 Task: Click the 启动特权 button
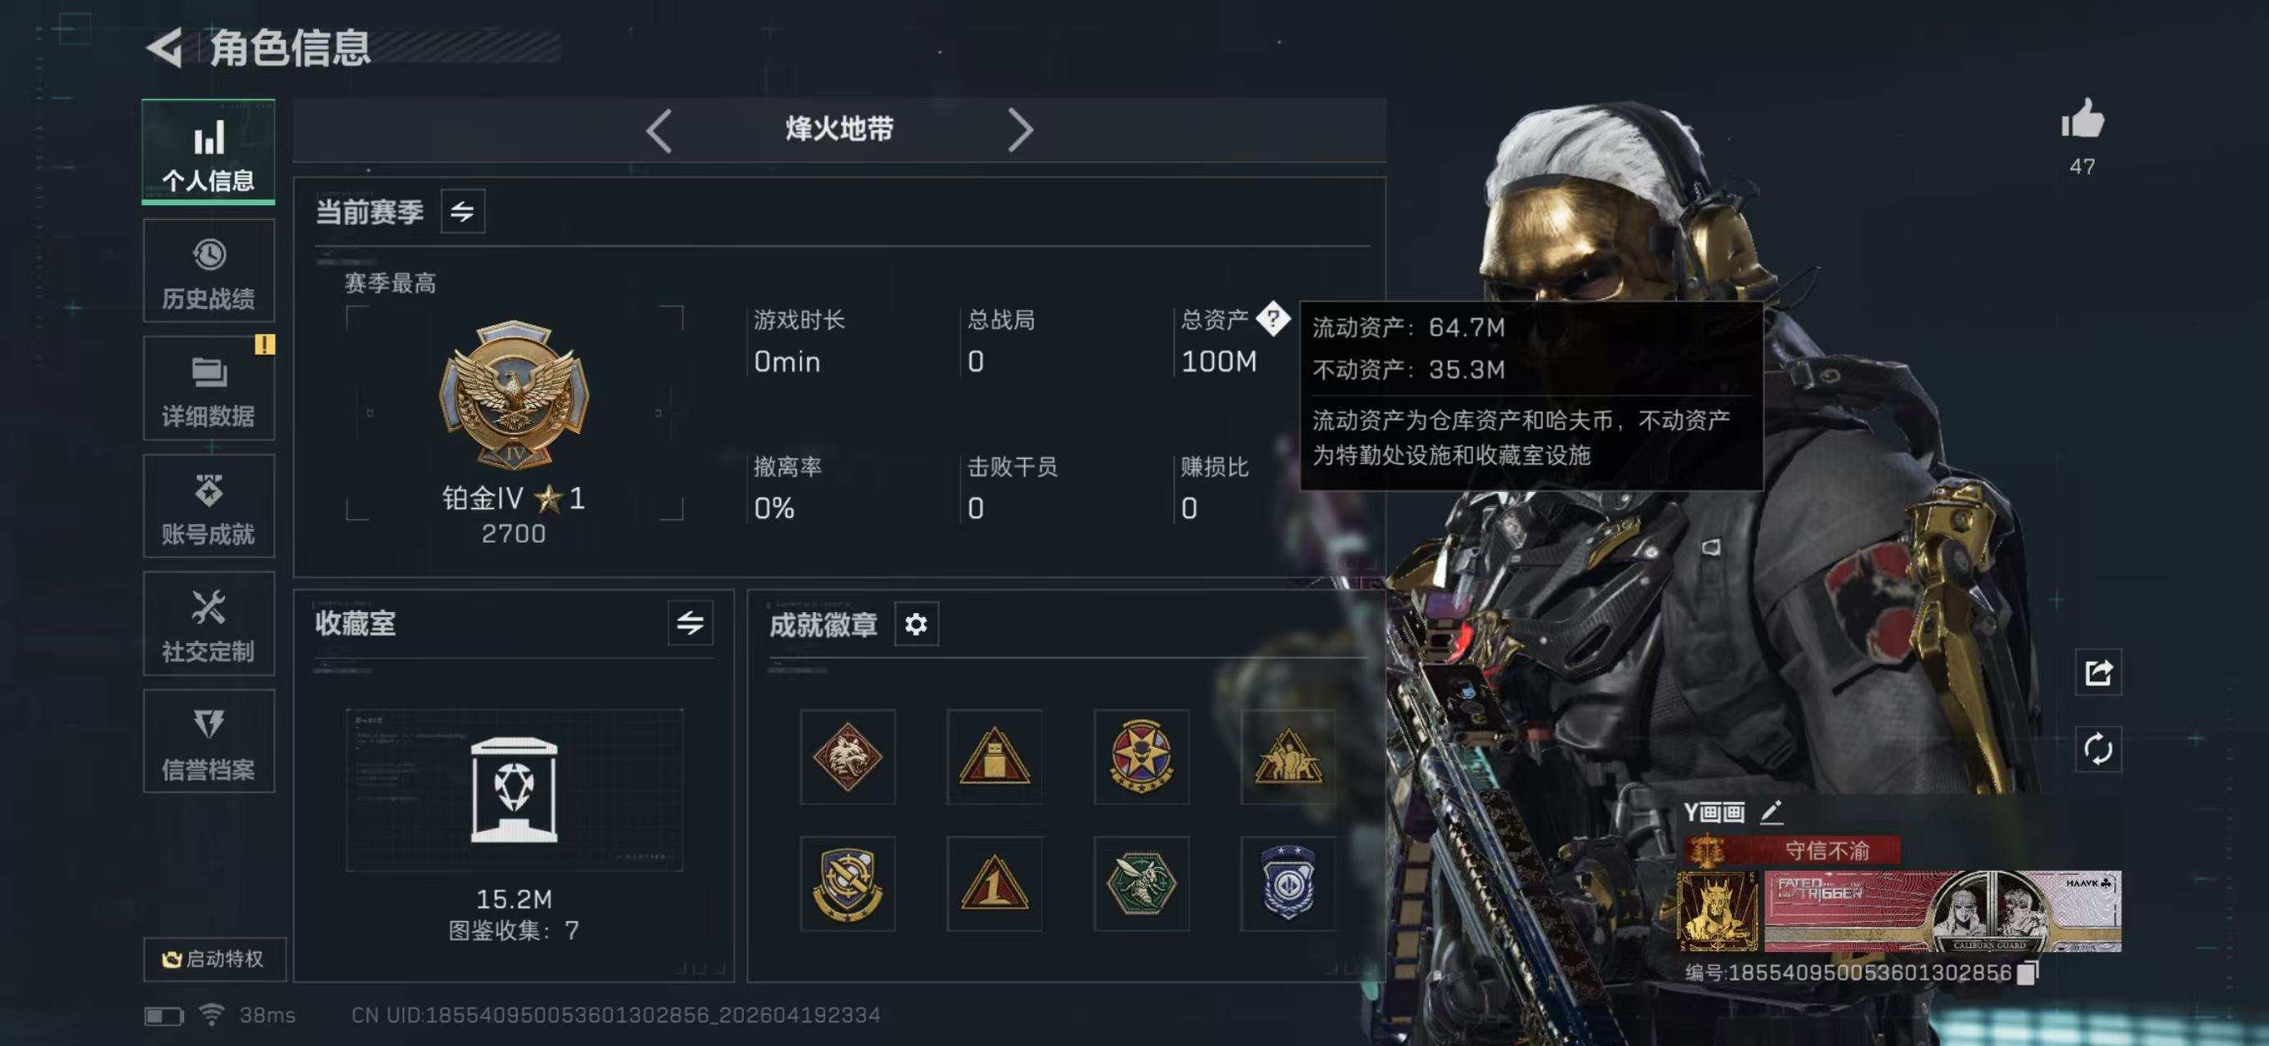(214, 959)
